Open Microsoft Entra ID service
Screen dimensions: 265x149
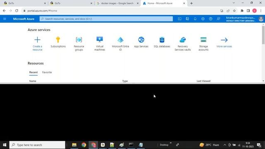[120, 44]
